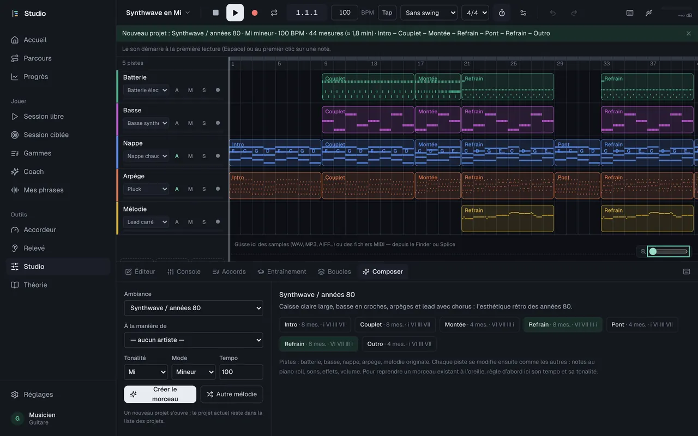This screenshot has width=698, height=436.
Task: Toggle the A button on the Nappe track
Action: 177,156
